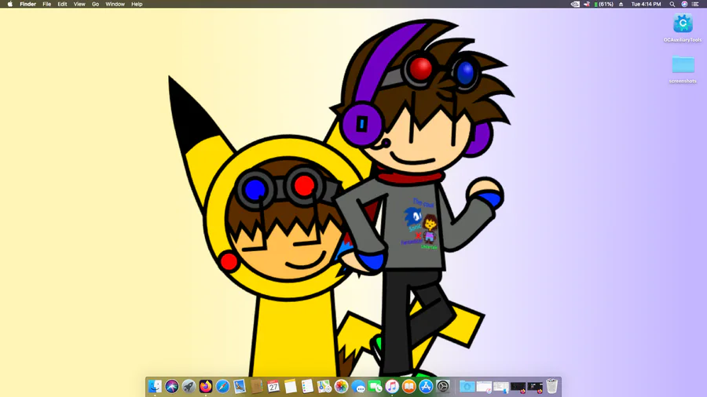Open the Go menu
707x397 pixels.
[x=95, y=4]
